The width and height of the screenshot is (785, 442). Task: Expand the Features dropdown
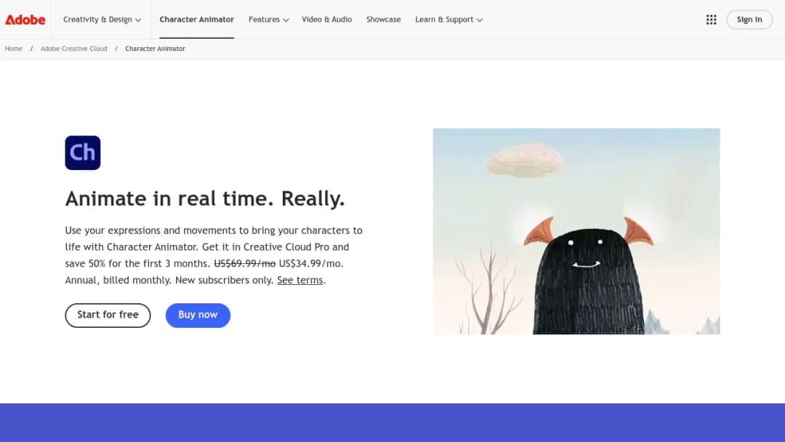[x=268, y=20]
